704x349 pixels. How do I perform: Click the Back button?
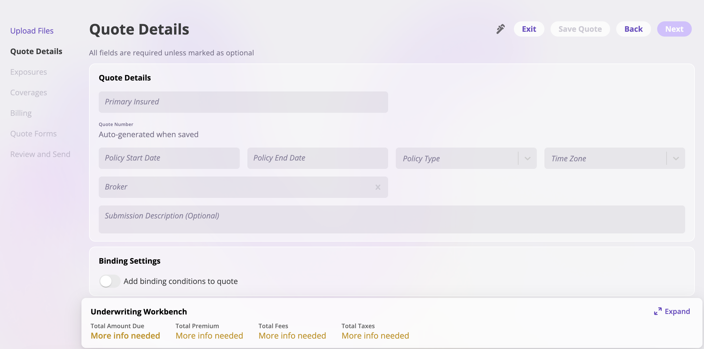coord(633,29)
